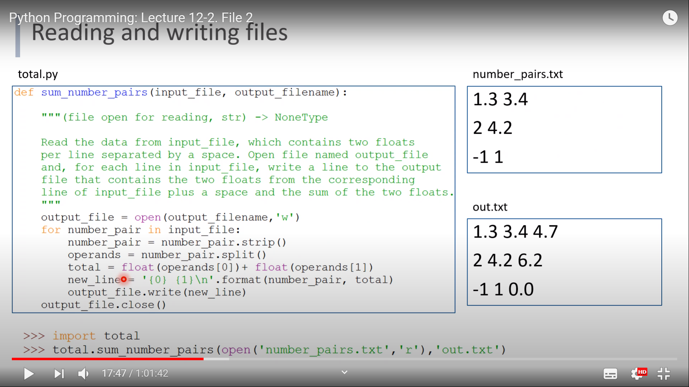
Task: Click the 'output_file.write(new_line)' line
Action: tap(157, 292)
